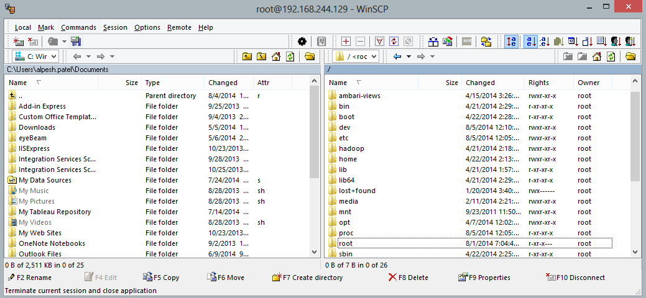Open the Mark menu
This screenshot has width=646, height=298.
coord(46,27)
